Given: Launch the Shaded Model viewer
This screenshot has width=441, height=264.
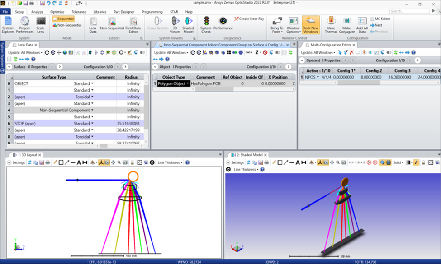Looking at the screenshot, I should pyautogui.click(x=189, y=24).
